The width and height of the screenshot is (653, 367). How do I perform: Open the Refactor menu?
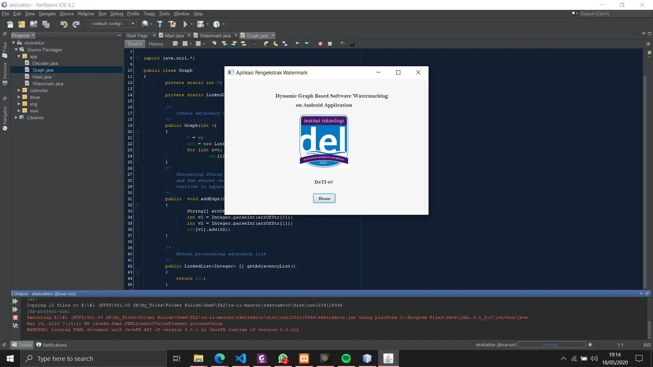86,14
